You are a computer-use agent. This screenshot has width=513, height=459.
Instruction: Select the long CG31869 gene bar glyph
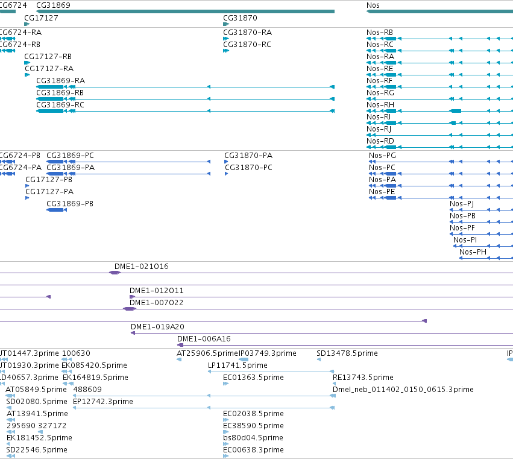[x=185, y=11]
